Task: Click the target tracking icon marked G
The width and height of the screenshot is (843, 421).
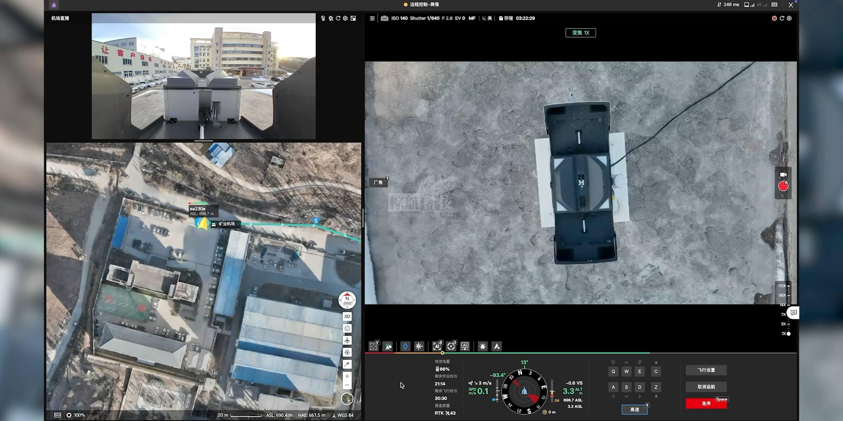Action: pos(451,346)
